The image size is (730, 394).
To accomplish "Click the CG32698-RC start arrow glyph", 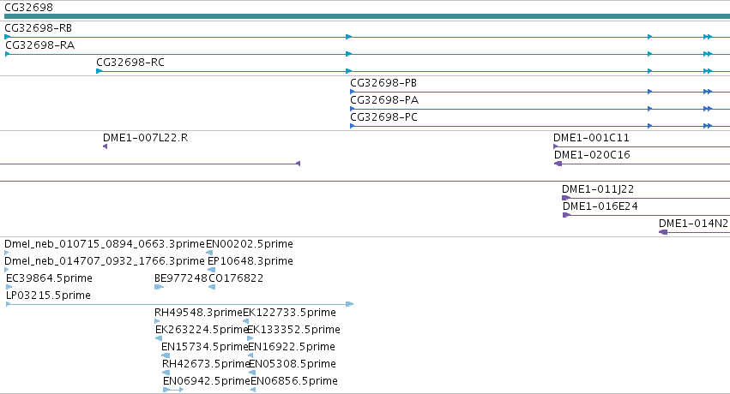I will click(99, 71).
